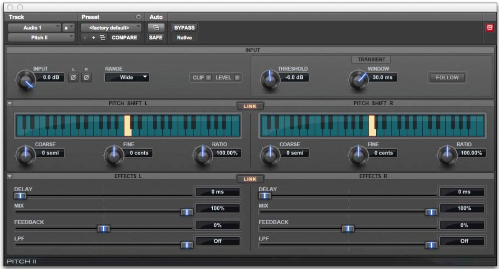Image resolution: width=499 pixels, height=269 pixels.
Task: Toggle automation SAFE button
Action: coord(156,37)
